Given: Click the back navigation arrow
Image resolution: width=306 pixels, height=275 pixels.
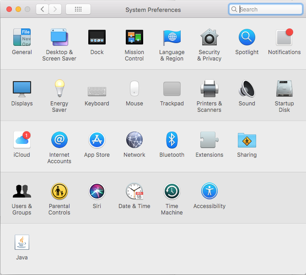Looking at the screenshot, I should click(x=42, y=9).
